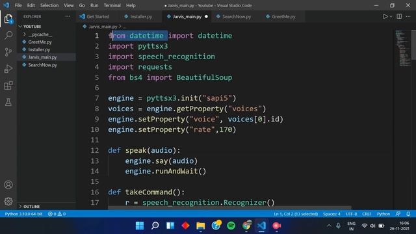Click the code minimap overview
The height and width of the screenshot is (234, 416).
click(x=403, y=47)
